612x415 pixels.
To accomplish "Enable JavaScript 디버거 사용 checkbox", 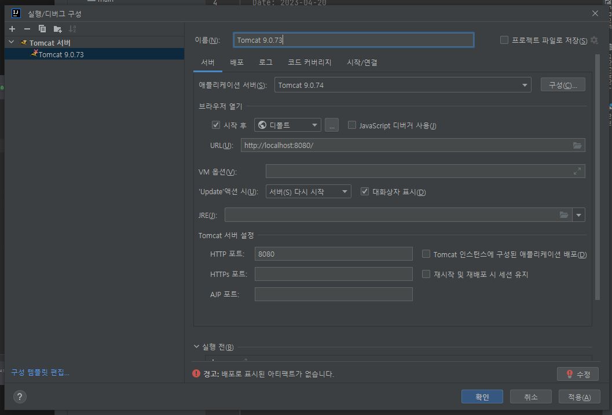I will pos(351,125).
